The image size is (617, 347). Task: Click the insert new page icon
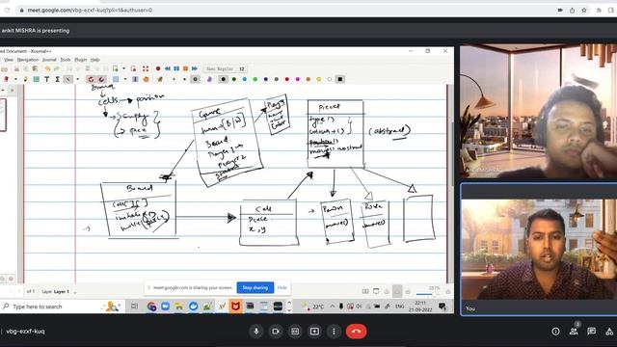point(116,68)
